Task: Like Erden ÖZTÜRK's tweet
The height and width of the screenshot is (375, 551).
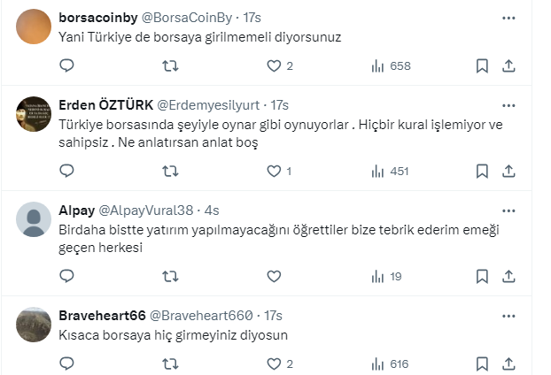Action: coord(274,171)
